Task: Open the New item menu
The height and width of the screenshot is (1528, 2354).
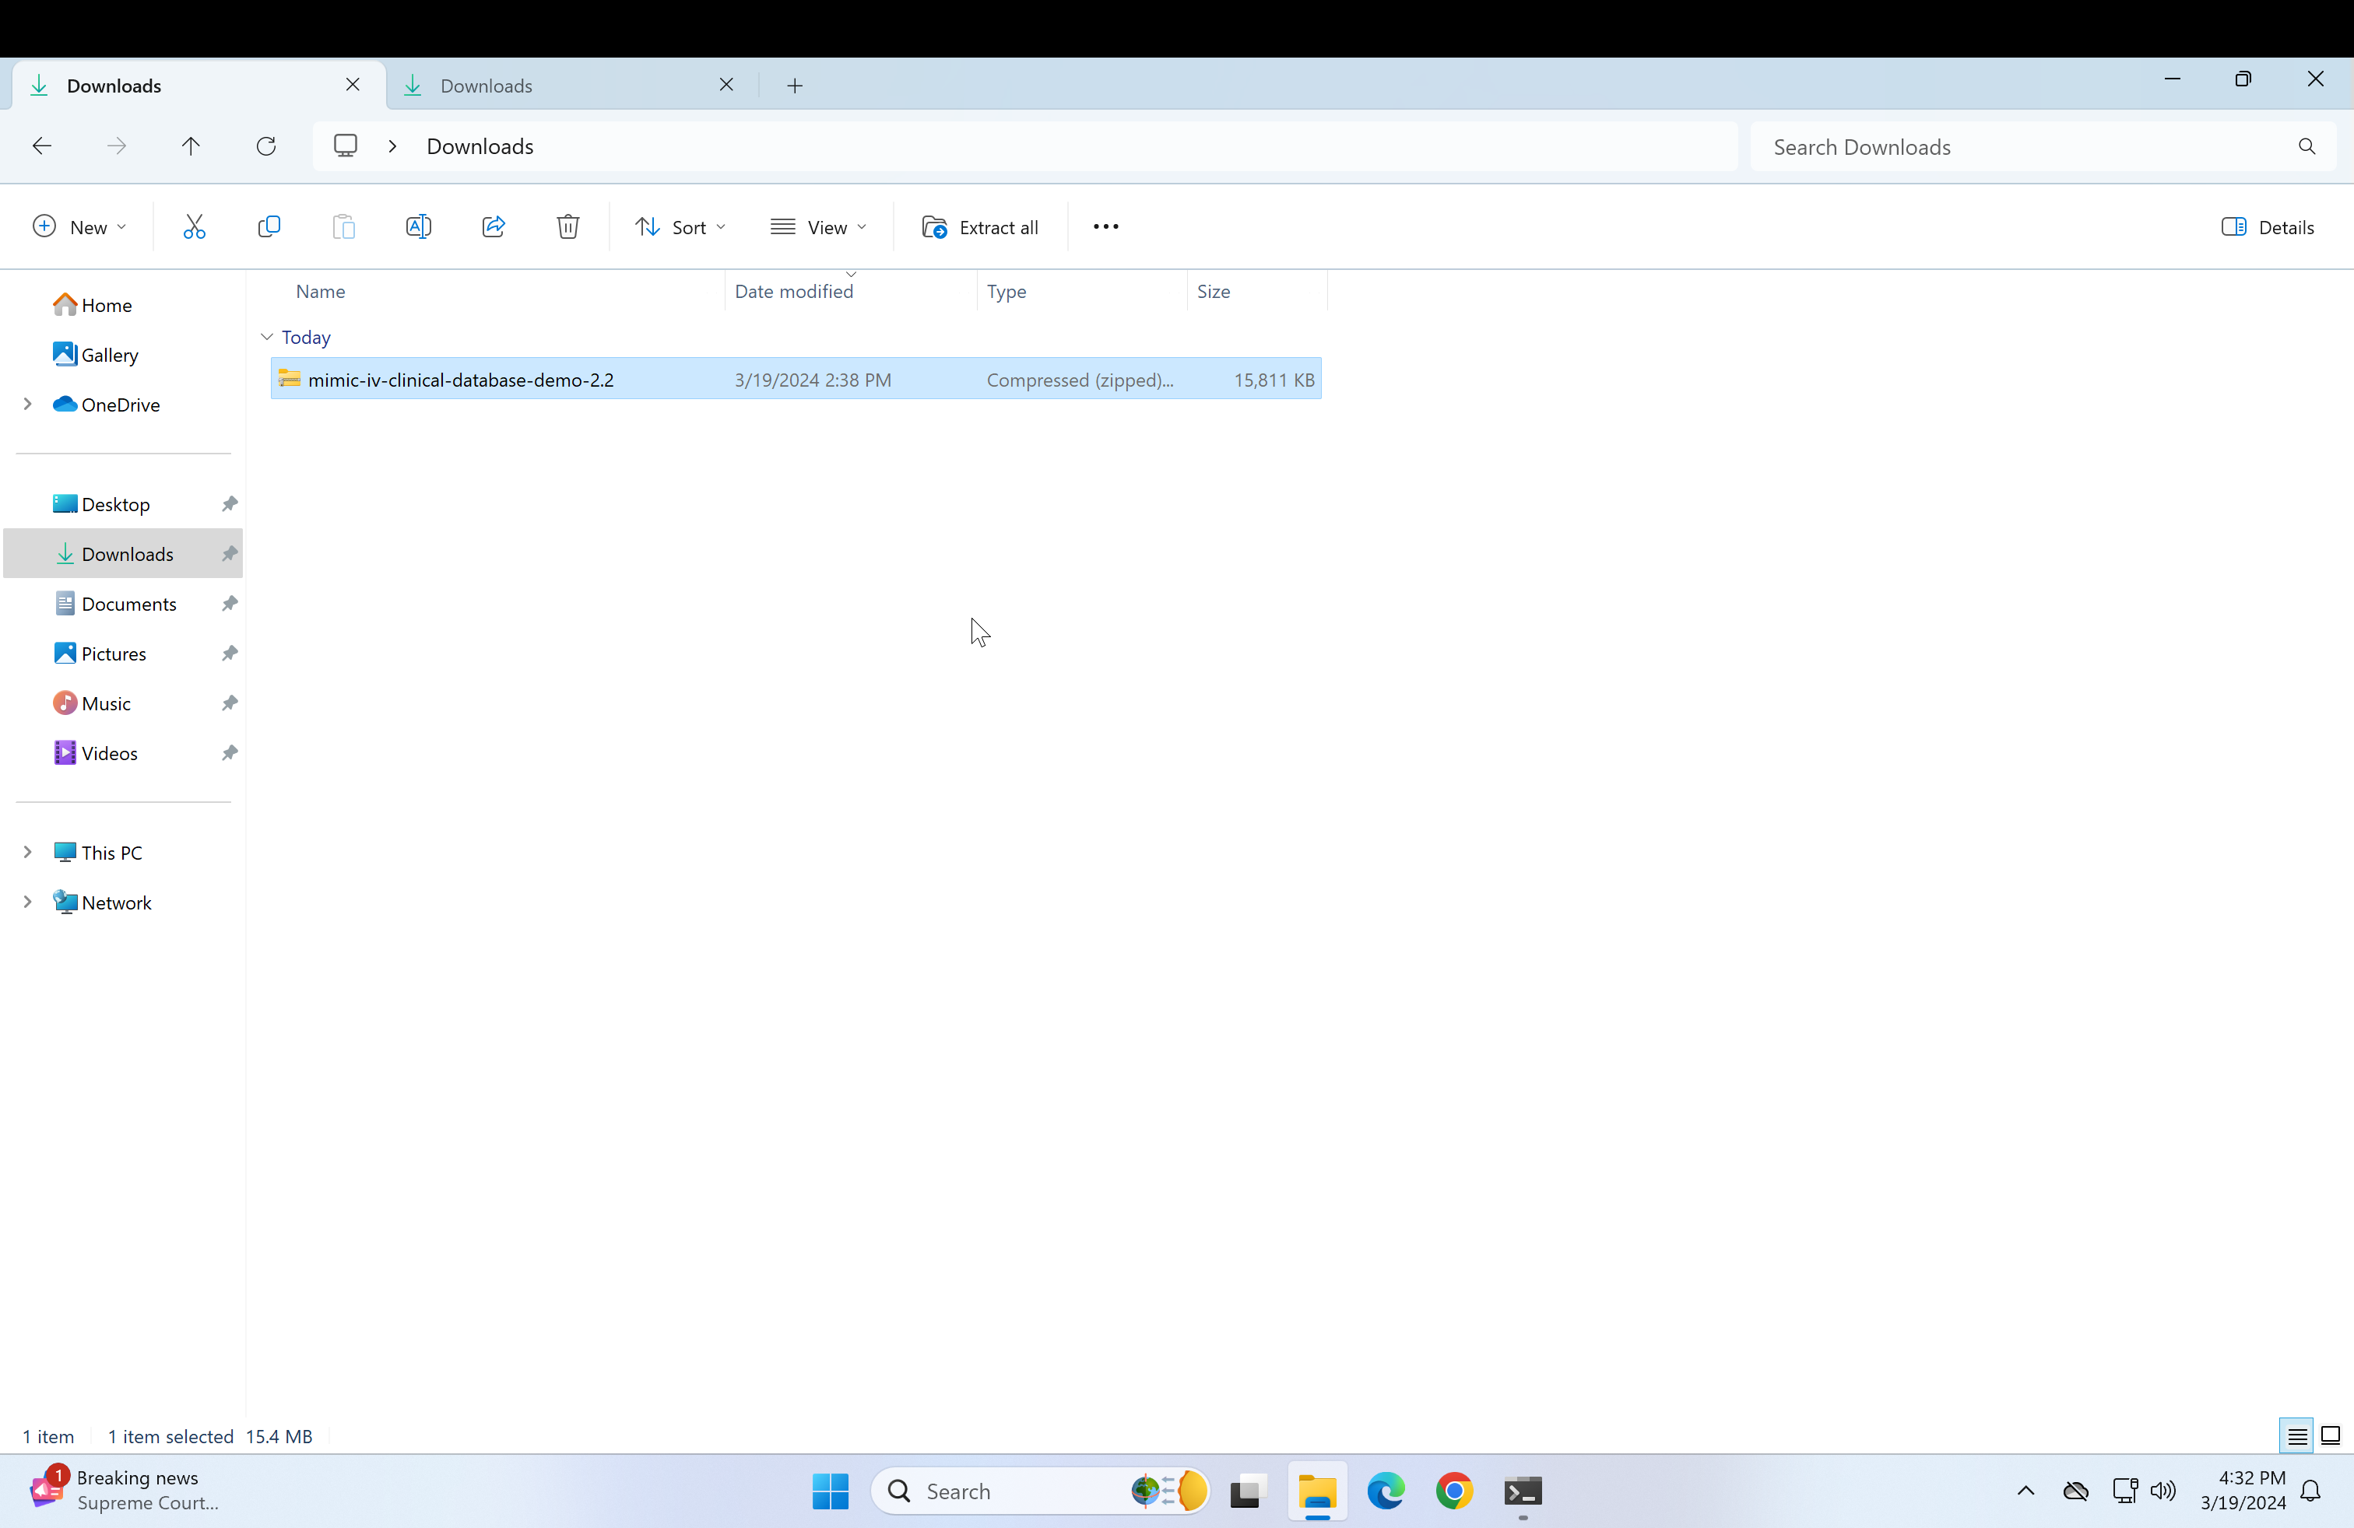Action: 80,227
